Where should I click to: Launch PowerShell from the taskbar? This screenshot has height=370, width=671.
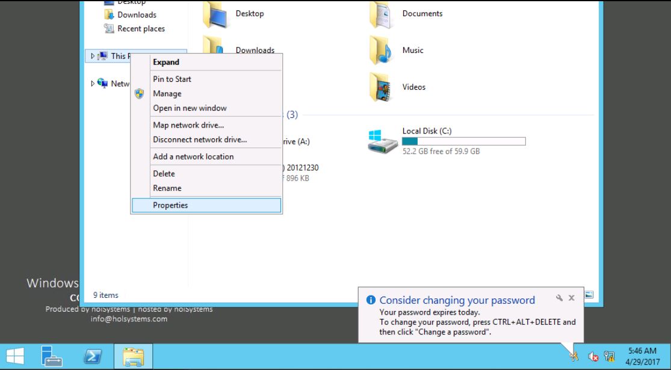pos(93,356)
